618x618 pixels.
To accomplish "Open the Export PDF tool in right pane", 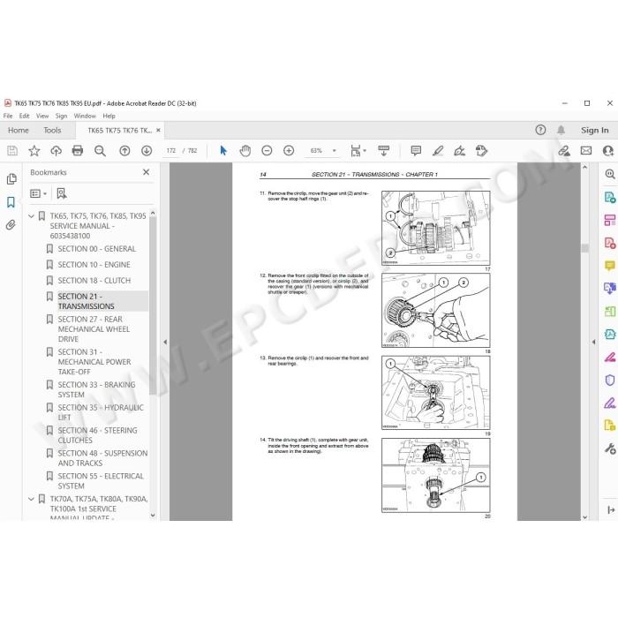I will tap(610, 197).
